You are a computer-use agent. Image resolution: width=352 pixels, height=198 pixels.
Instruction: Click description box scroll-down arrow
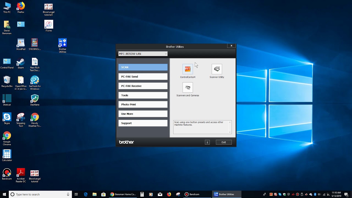[230, 132]
